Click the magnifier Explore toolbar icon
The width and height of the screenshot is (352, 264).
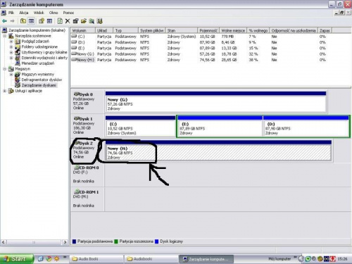(x=92, y=21)
